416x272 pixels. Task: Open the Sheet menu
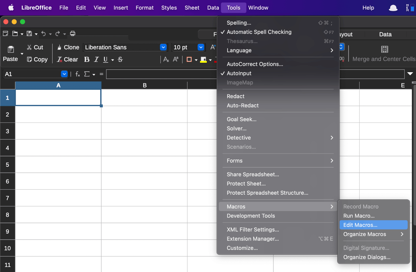click(192, 8)
